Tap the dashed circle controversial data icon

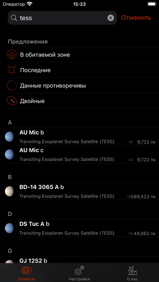[x=12, y=85]
